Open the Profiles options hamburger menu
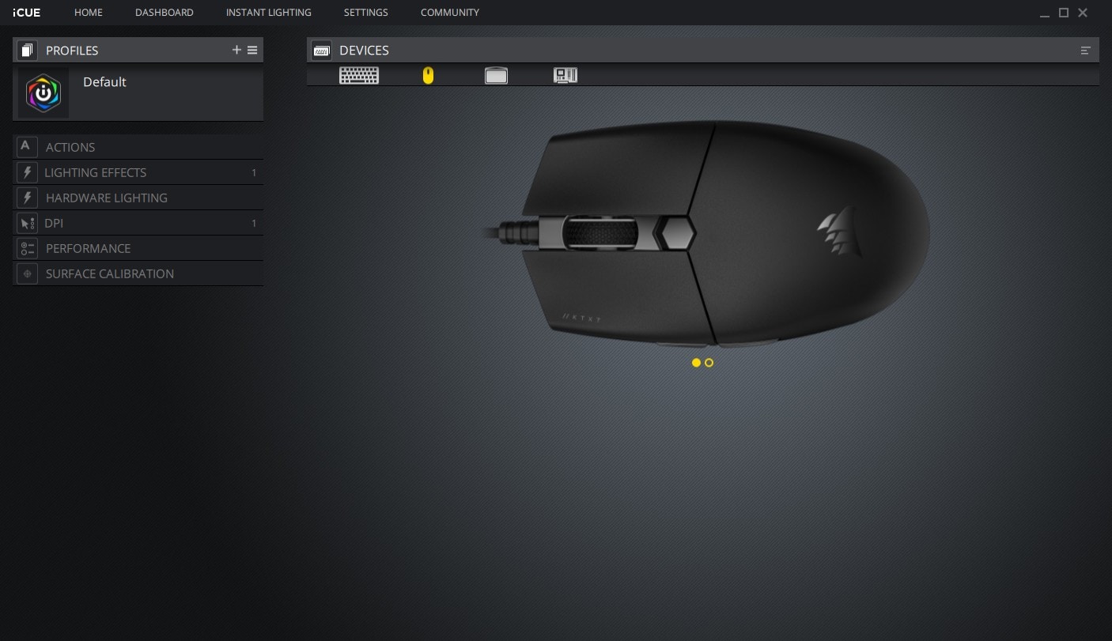 [x=252, y=50]
